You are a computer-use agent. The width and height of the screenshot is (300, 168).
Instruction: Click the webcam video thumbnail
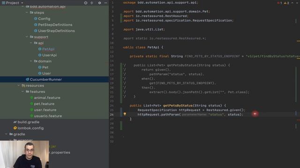pyautogui.click(x=24, y=154)
